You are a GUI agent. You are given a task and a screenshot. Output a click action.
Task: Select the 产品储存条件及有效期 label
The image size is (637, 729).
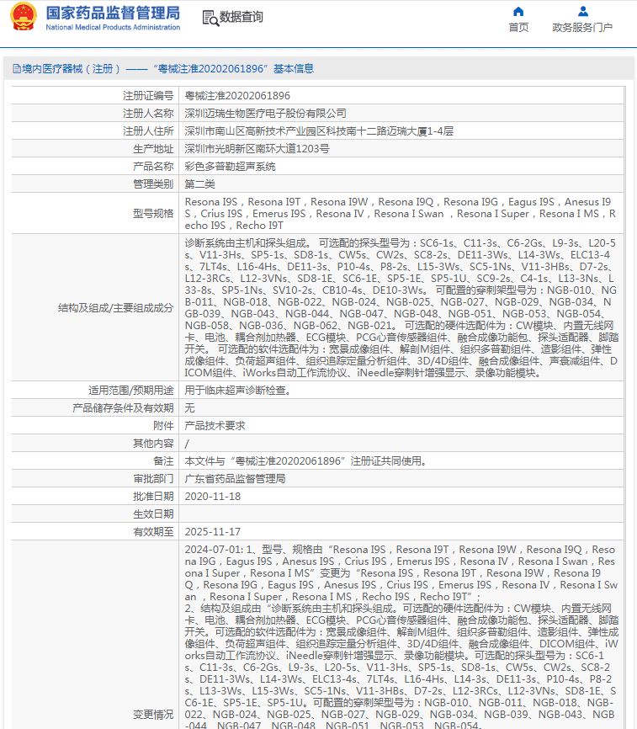click(123, 408)
